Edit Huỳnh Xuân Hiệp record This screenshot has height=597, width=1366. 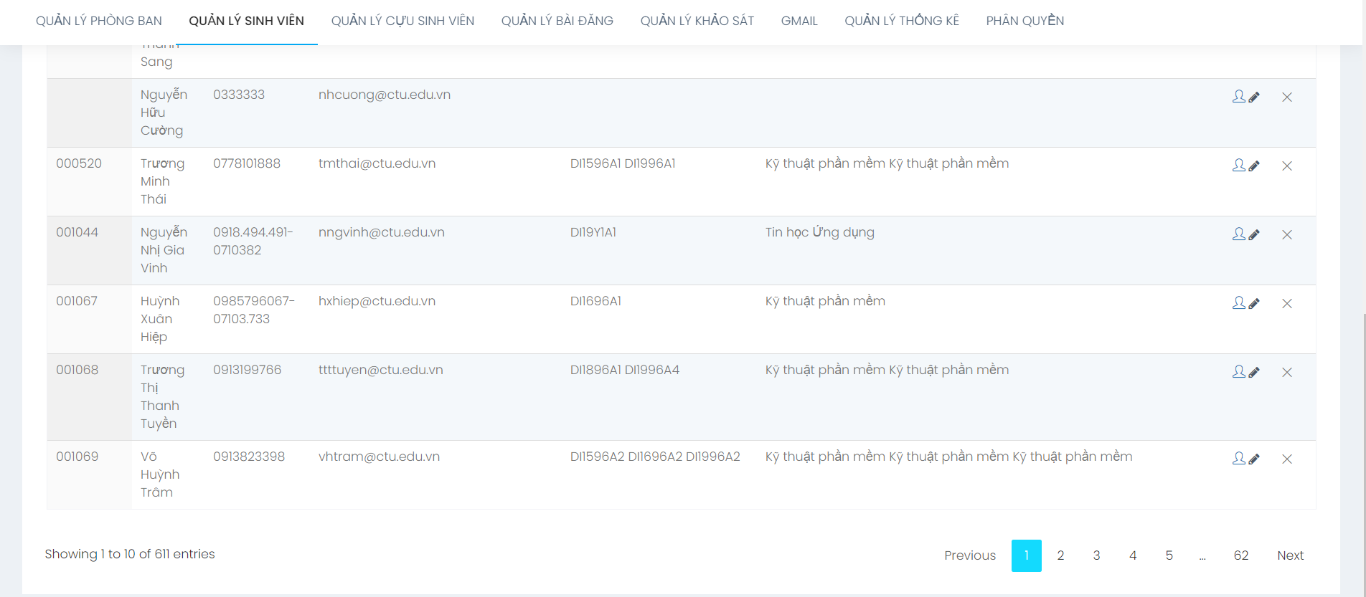1245,303
